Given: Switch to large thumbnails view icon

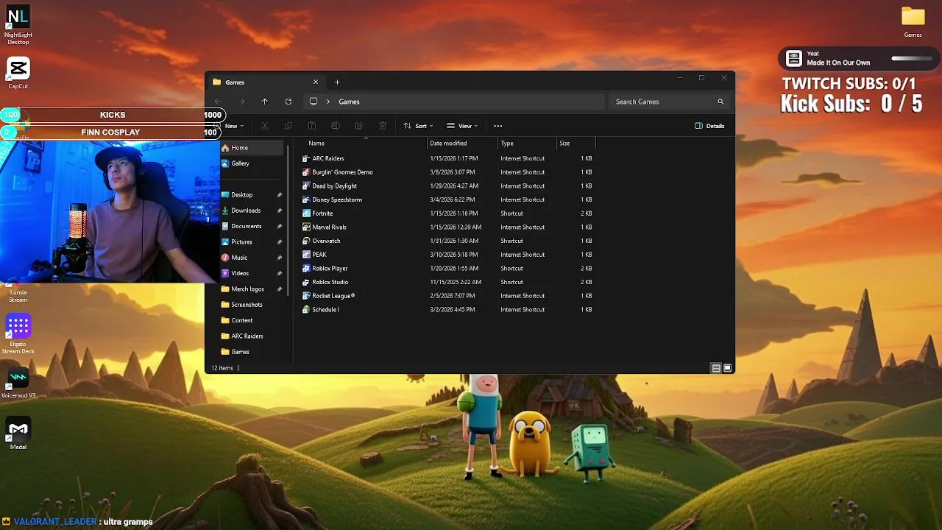Looking at the screenshot, I should pyautogui.click(x=727, y=368).
